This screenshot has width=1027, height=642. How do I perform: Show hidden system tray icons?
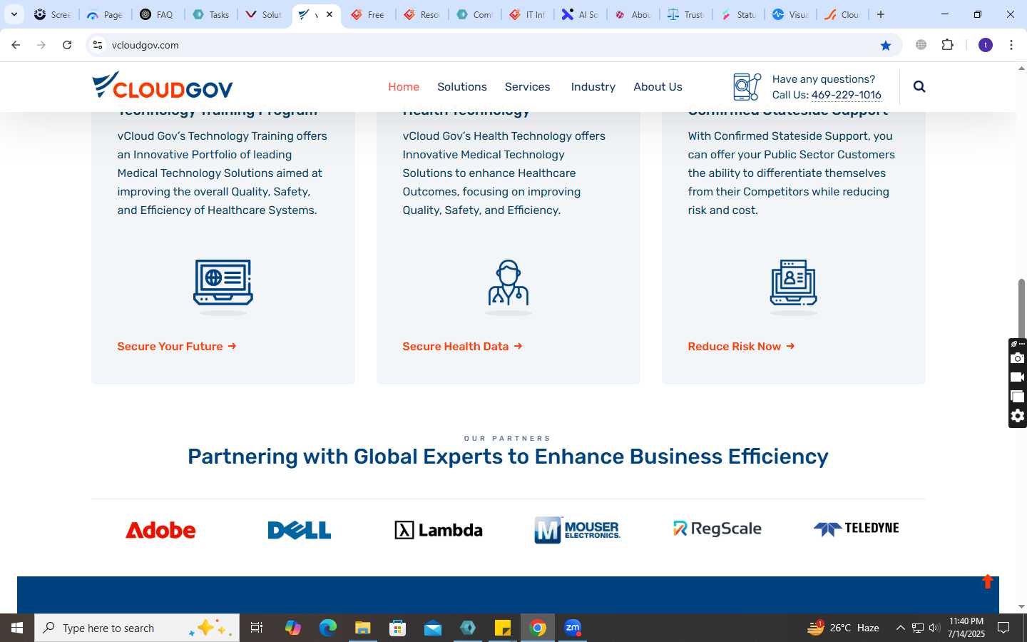coord(900,628)
